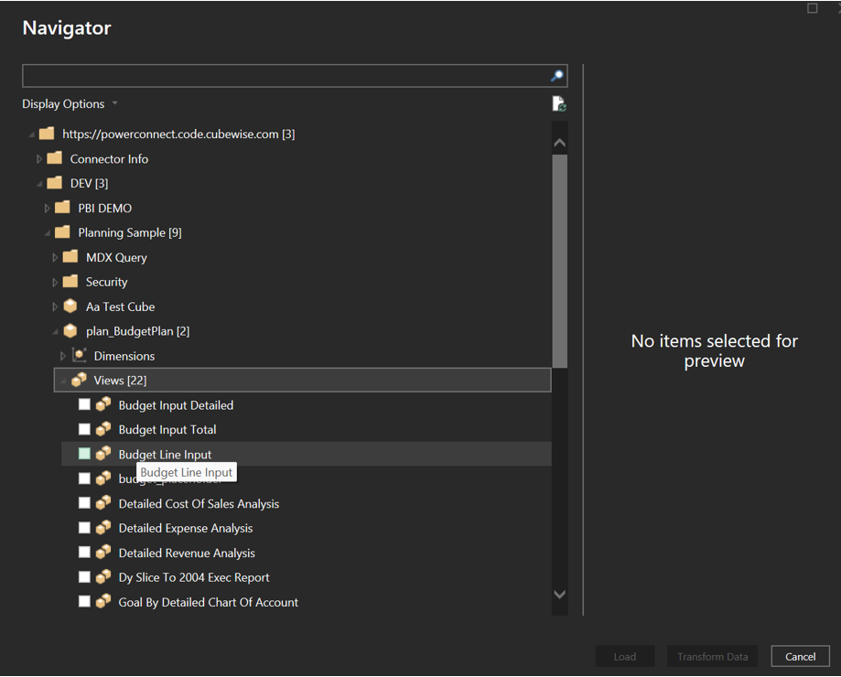Open the Display Options dropdown
The height and width of the screenshot is (677, 841).
(x=70, y=103)
